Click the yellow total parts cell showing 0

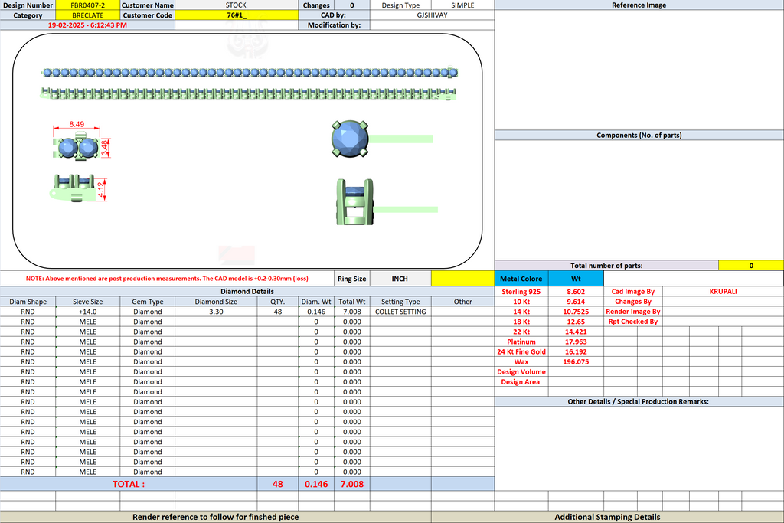(751, 266)
